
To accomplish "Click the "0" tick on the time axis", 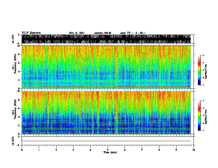I will point(22,150).
